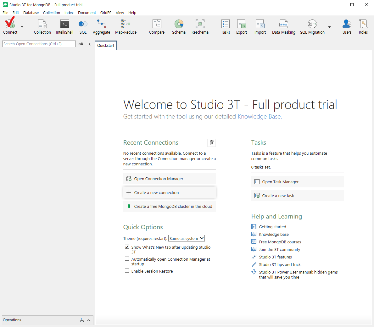Open Studio 3T tips and tricks link
Image resolution: width=374 pixels, height=327 pixels.
coord(281,264)
